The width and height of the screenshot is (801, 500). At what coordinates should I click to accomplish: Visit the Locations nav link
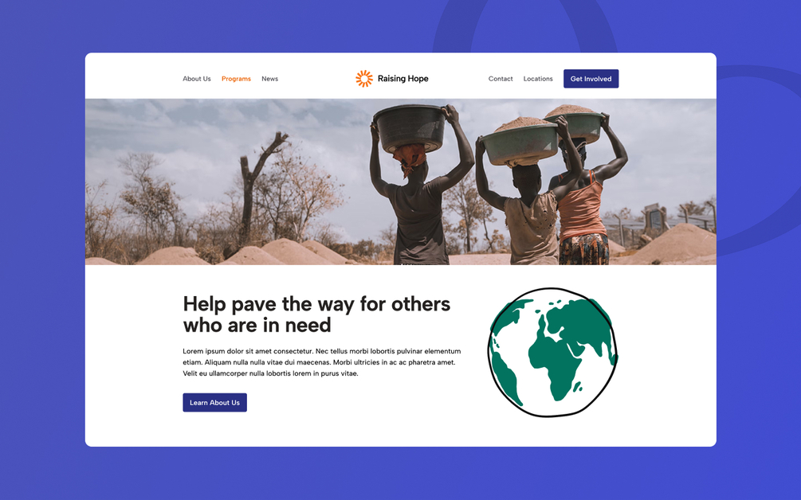(538, 79)
